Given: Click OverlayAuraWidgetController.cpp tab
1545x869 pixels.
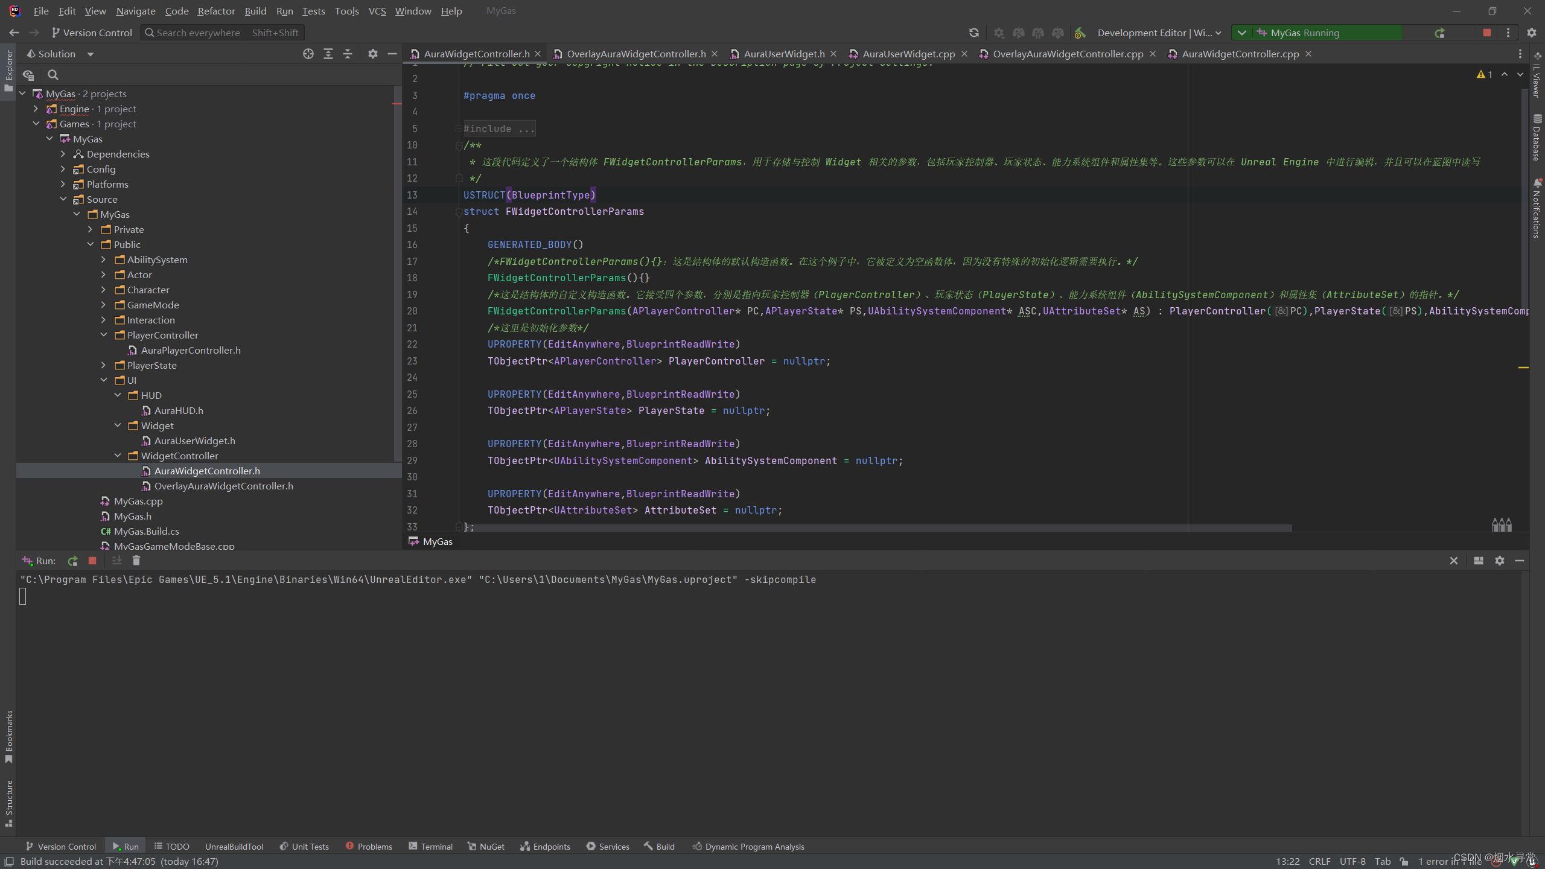Looking at the screenshot, I should (1068, 54).
